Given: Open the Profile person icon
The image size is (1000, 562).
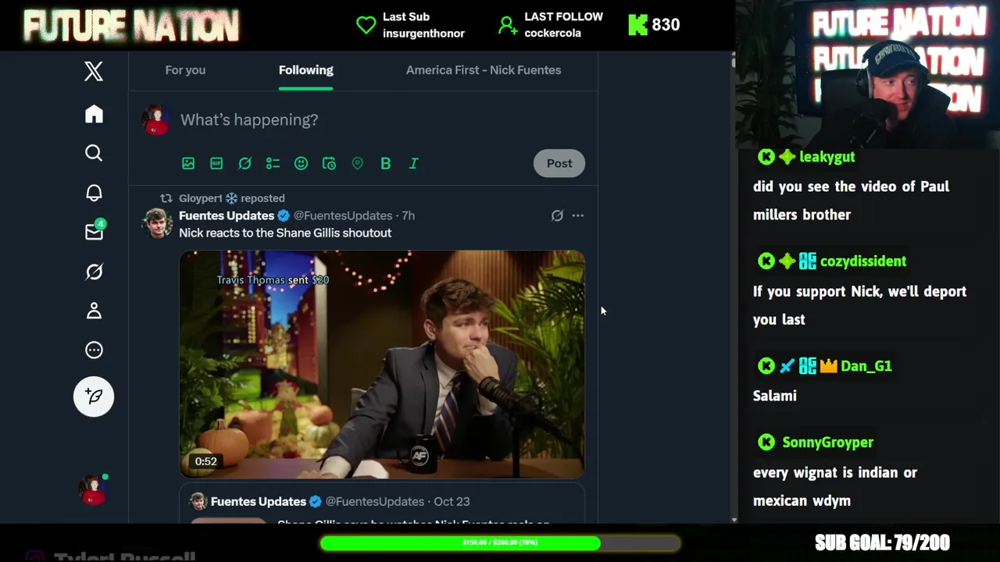Looking at the screenshot, I should coord(94,311).
